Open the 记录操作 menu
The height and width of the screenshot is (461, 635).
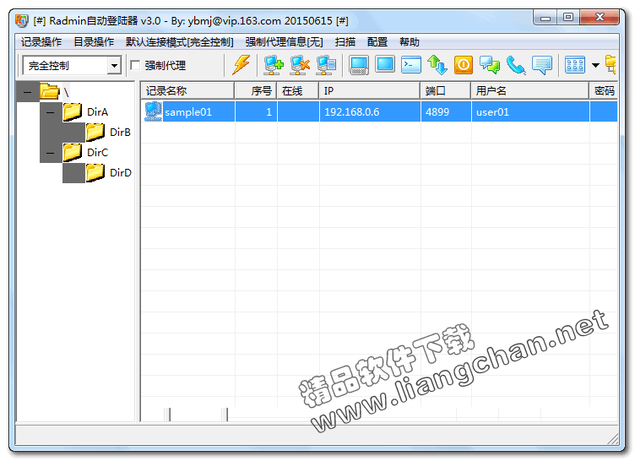[41, 41]
